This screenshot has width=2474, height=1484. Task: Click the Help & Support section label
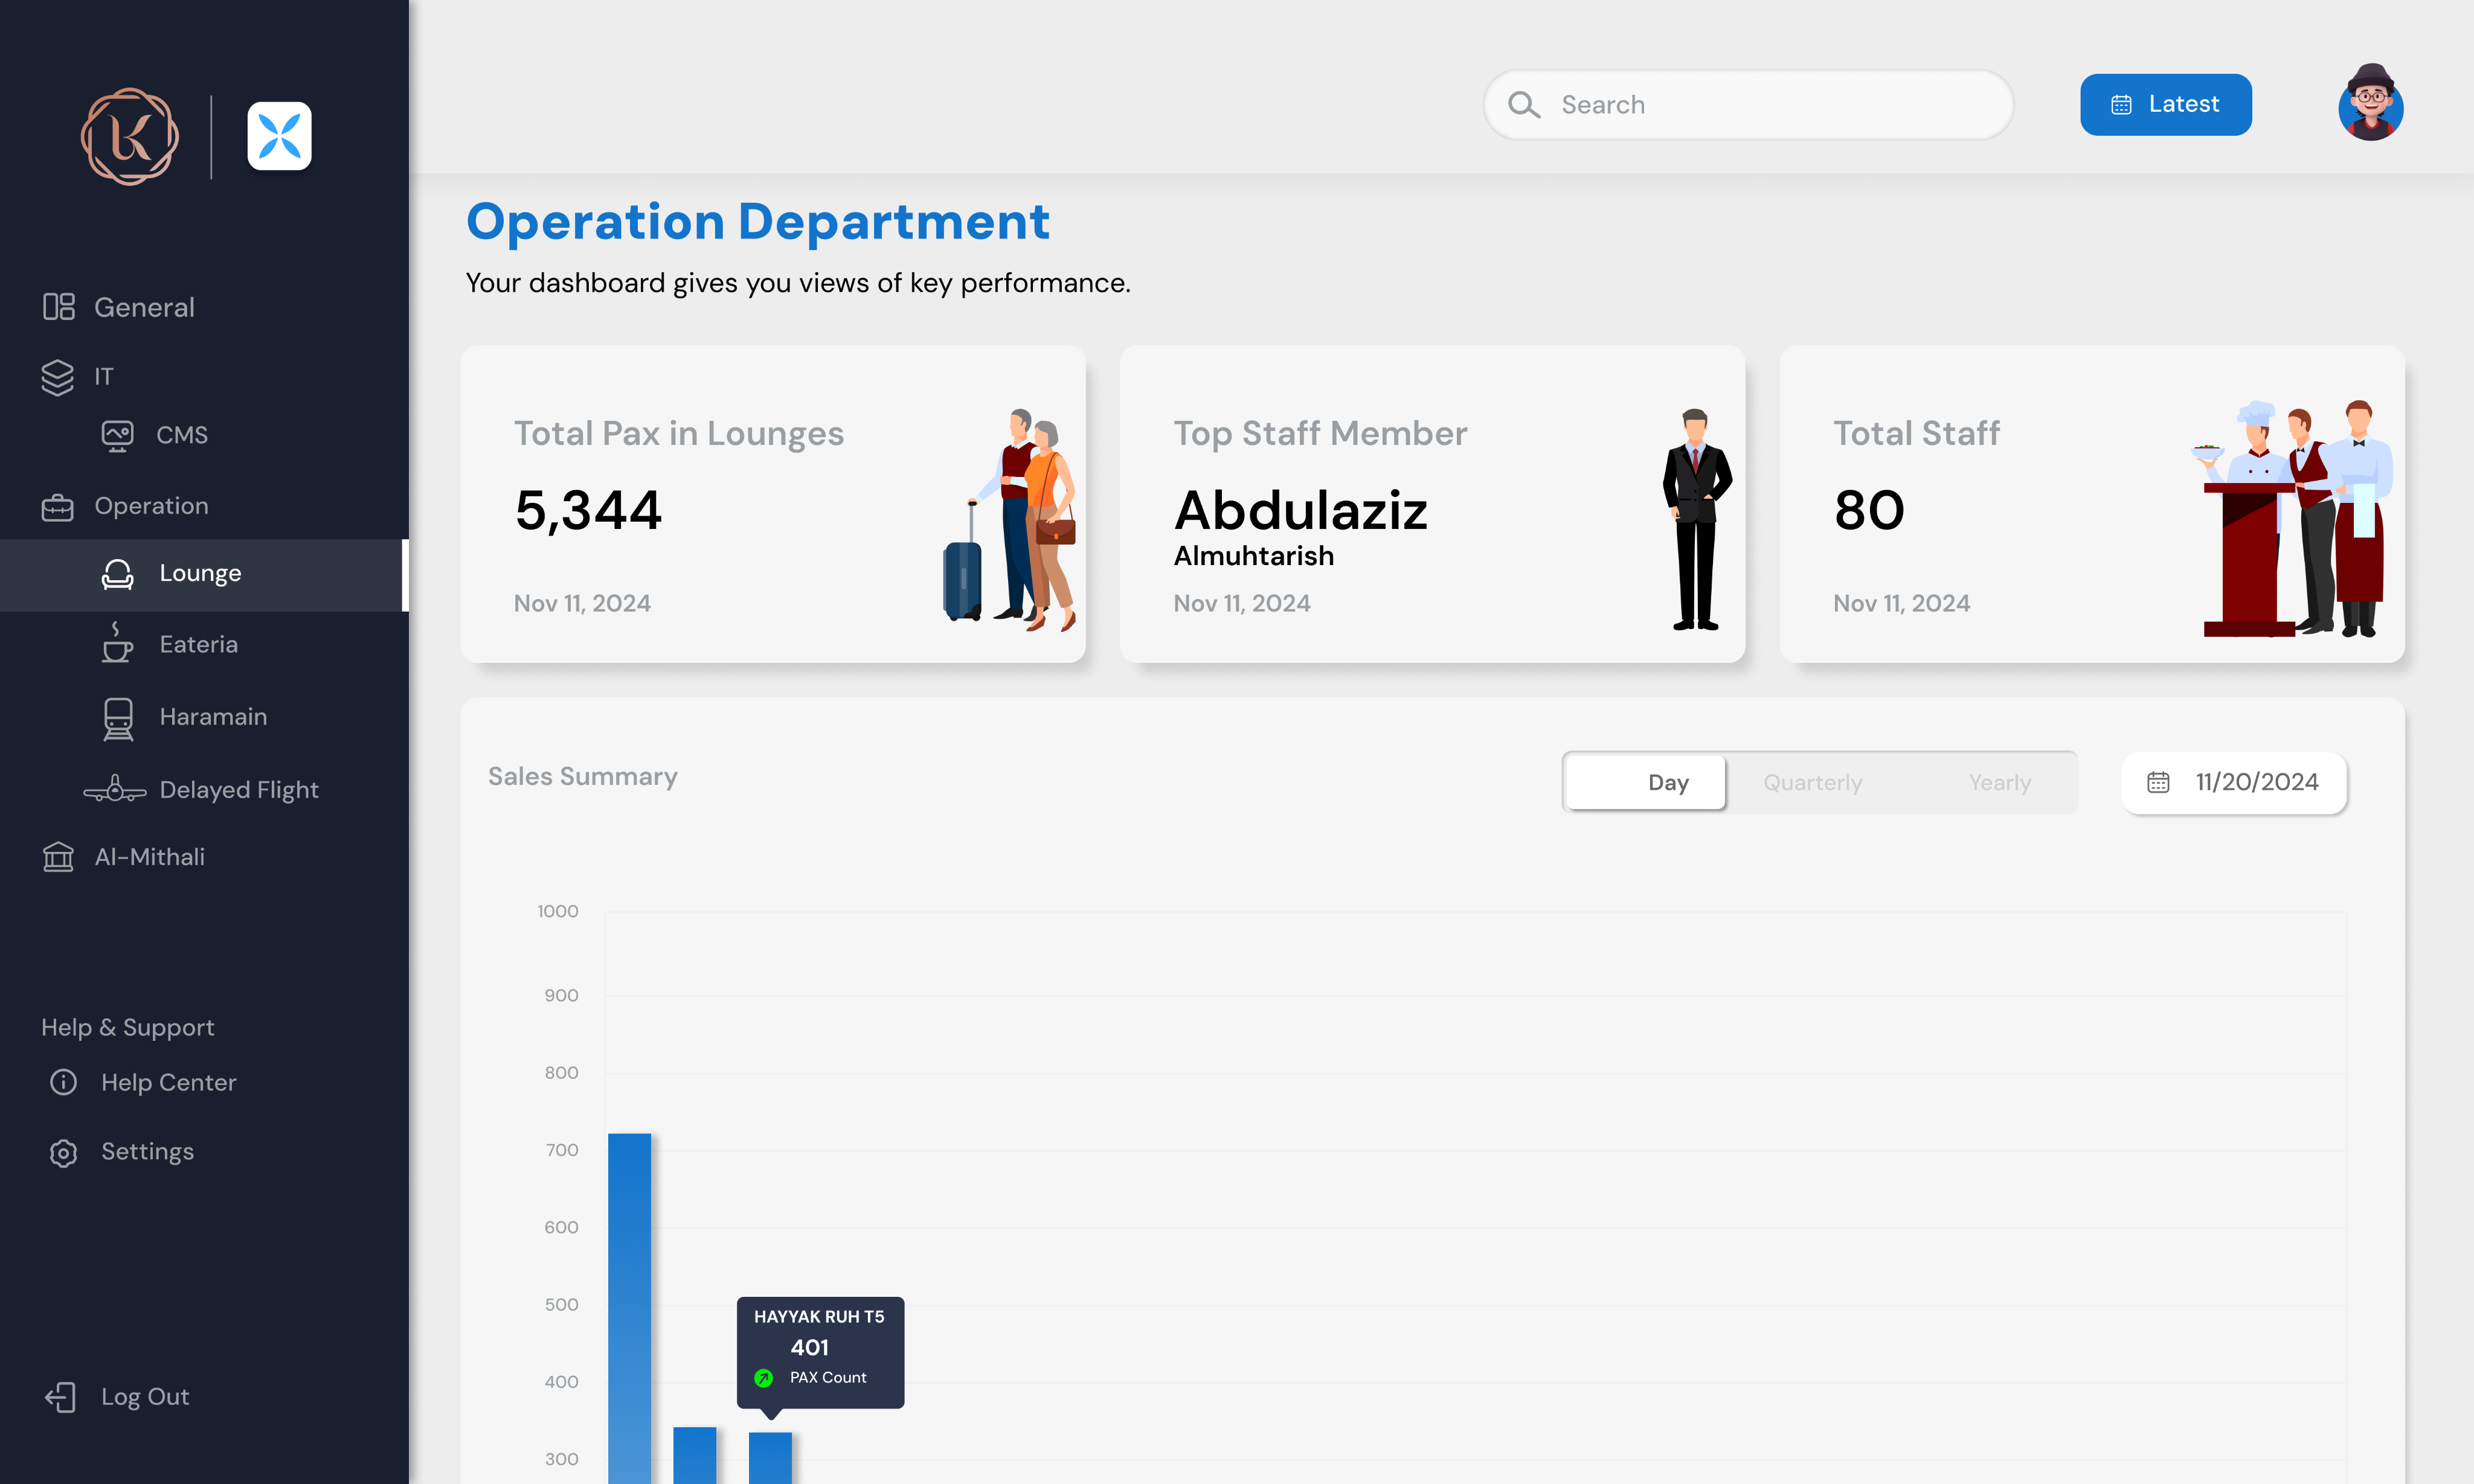(x=127, y=1028)
